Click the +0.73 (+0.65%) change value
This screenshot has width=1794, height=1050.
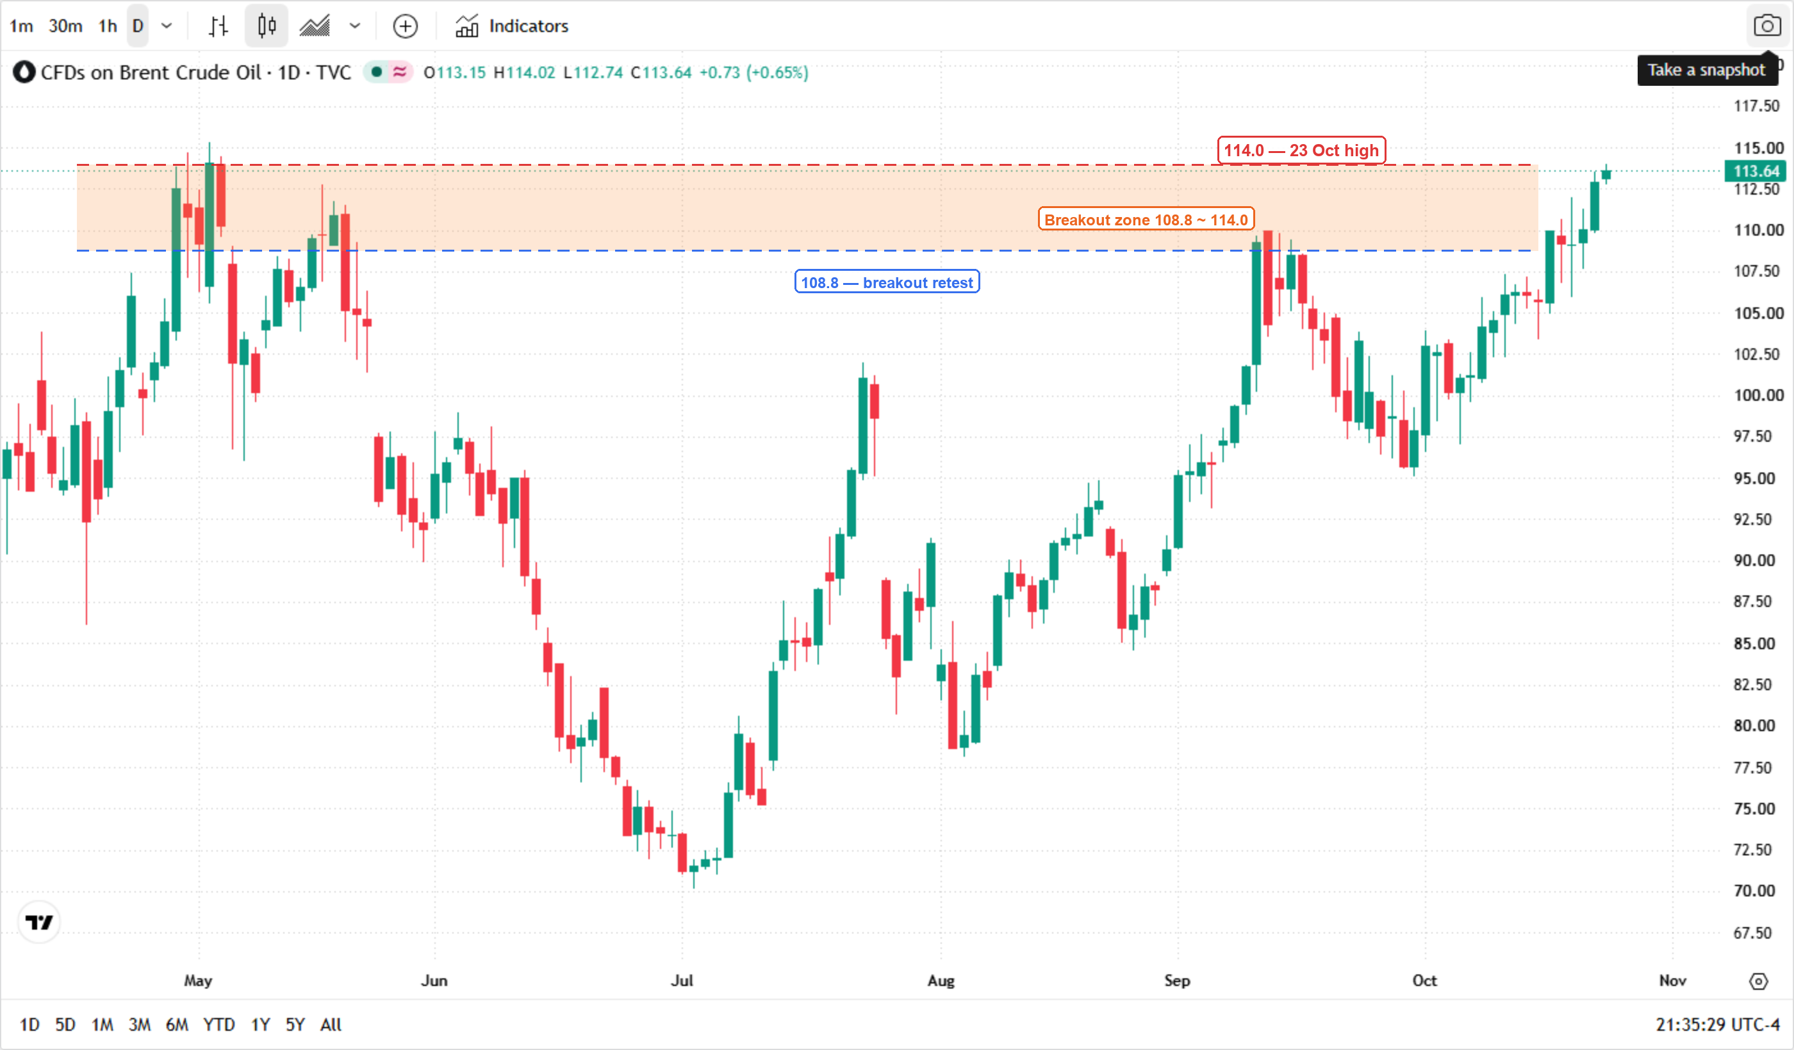(x=754, y=72)
